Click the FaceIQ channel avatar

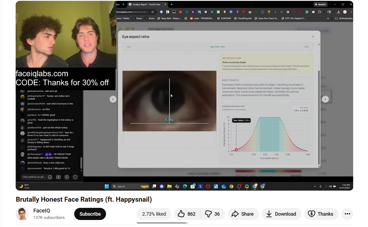click(22, 214)
